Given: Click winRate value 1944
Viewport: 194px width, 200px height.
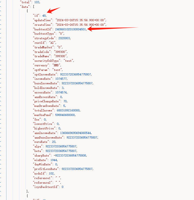Looking at the screenshot, I should coord(54,160).
